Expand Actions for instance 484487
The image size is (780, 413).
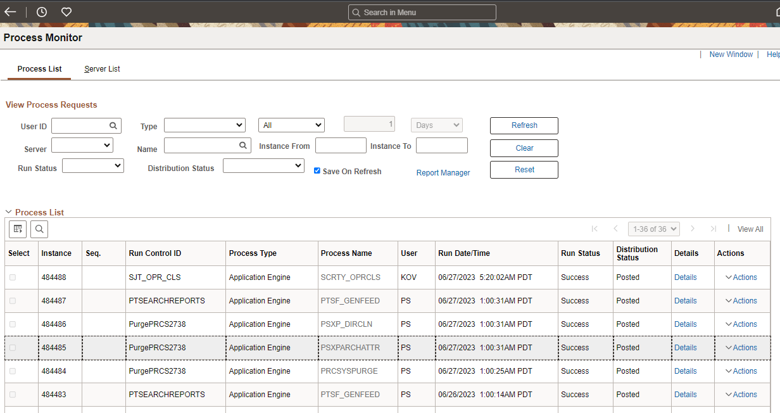tap(741, 300)
